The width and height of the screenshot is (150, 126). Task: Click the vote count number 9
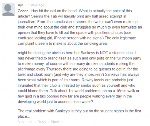point(19,122)
